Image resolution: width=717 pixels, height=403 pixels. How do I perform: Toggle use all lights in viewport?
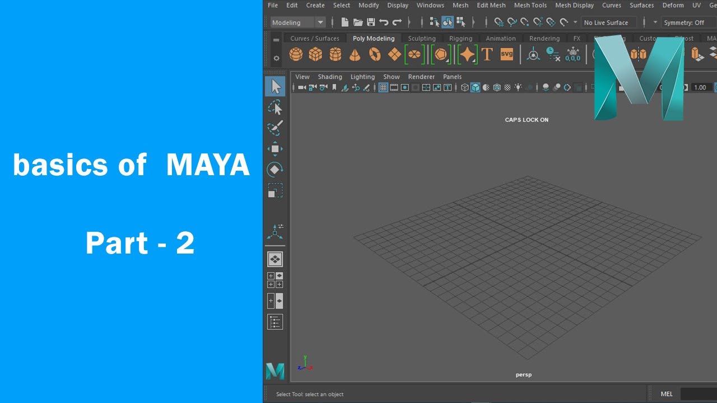pyautogui.click(x=518, y=87)
